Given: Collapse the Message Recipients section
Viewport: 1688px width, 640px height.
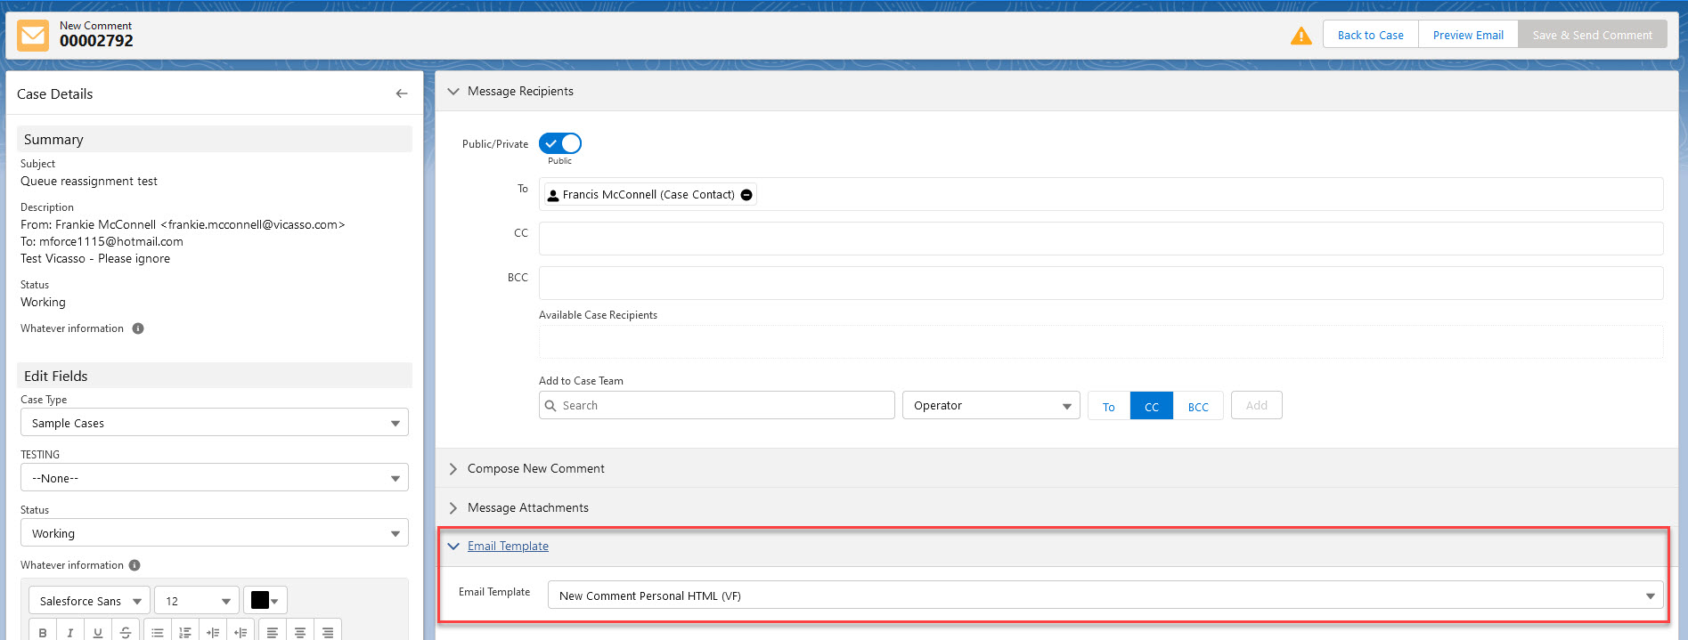Looking at the screenshot, I should (453, 91).
